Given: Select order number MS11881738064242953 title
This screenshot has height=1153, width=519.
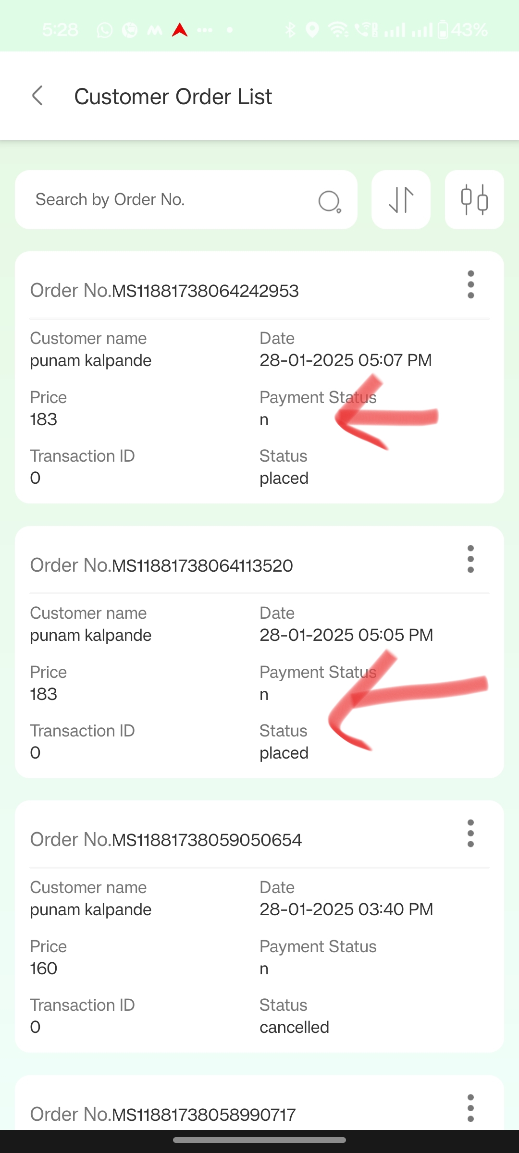Looking at the screenshot, I should [164, 291].
